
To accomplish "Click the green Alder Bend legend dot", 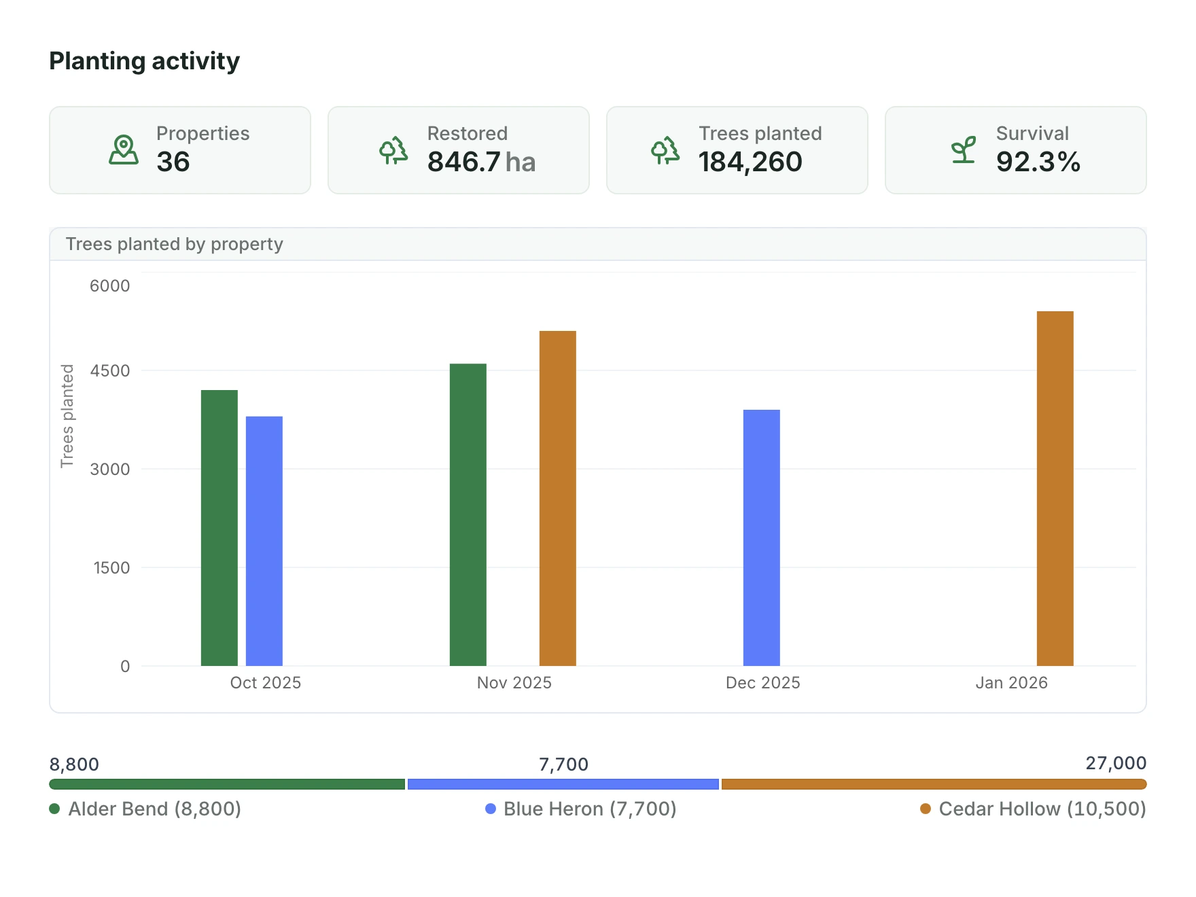I will click(55, 809).
